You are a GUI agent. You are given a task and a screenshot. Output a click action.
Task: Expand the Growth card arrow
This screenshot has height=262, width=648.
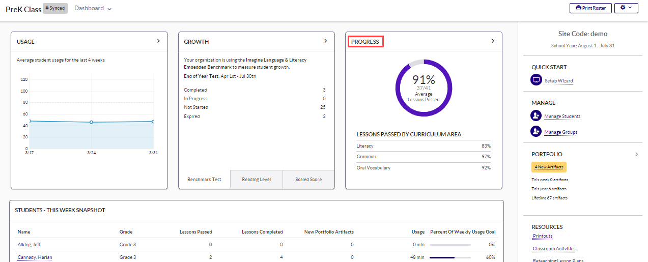(326, 41)
